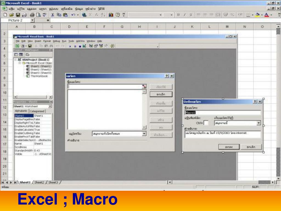Image resolution: width=281 pixels, height=211 pixels.
Task: Switch to the Sheet3 worksheet tab
Action: 53,182
